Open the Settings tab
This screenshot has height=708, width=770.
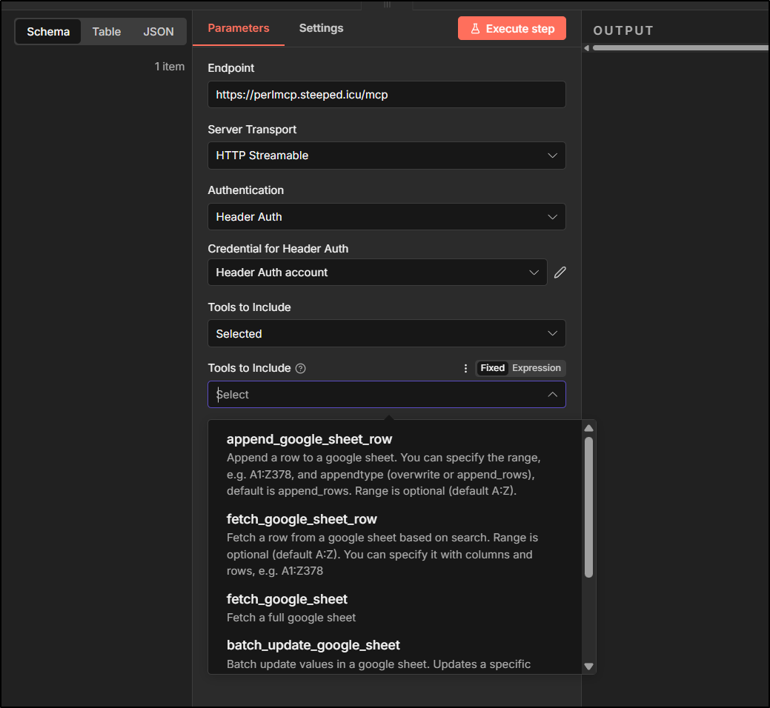321,28
